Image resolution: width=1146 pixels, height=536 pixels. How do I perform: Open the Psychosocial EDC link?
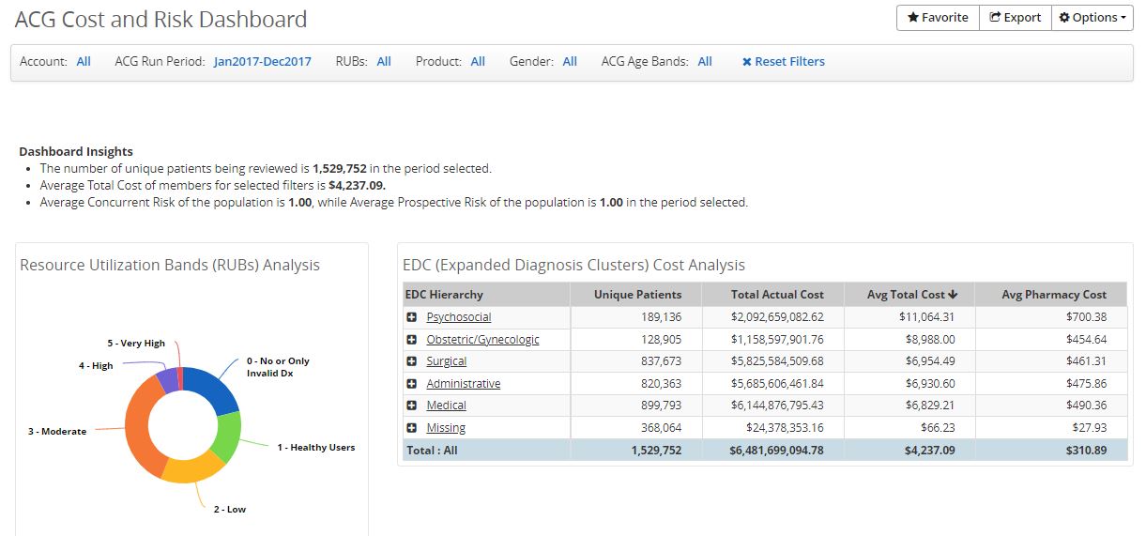[x=458, y=317]
